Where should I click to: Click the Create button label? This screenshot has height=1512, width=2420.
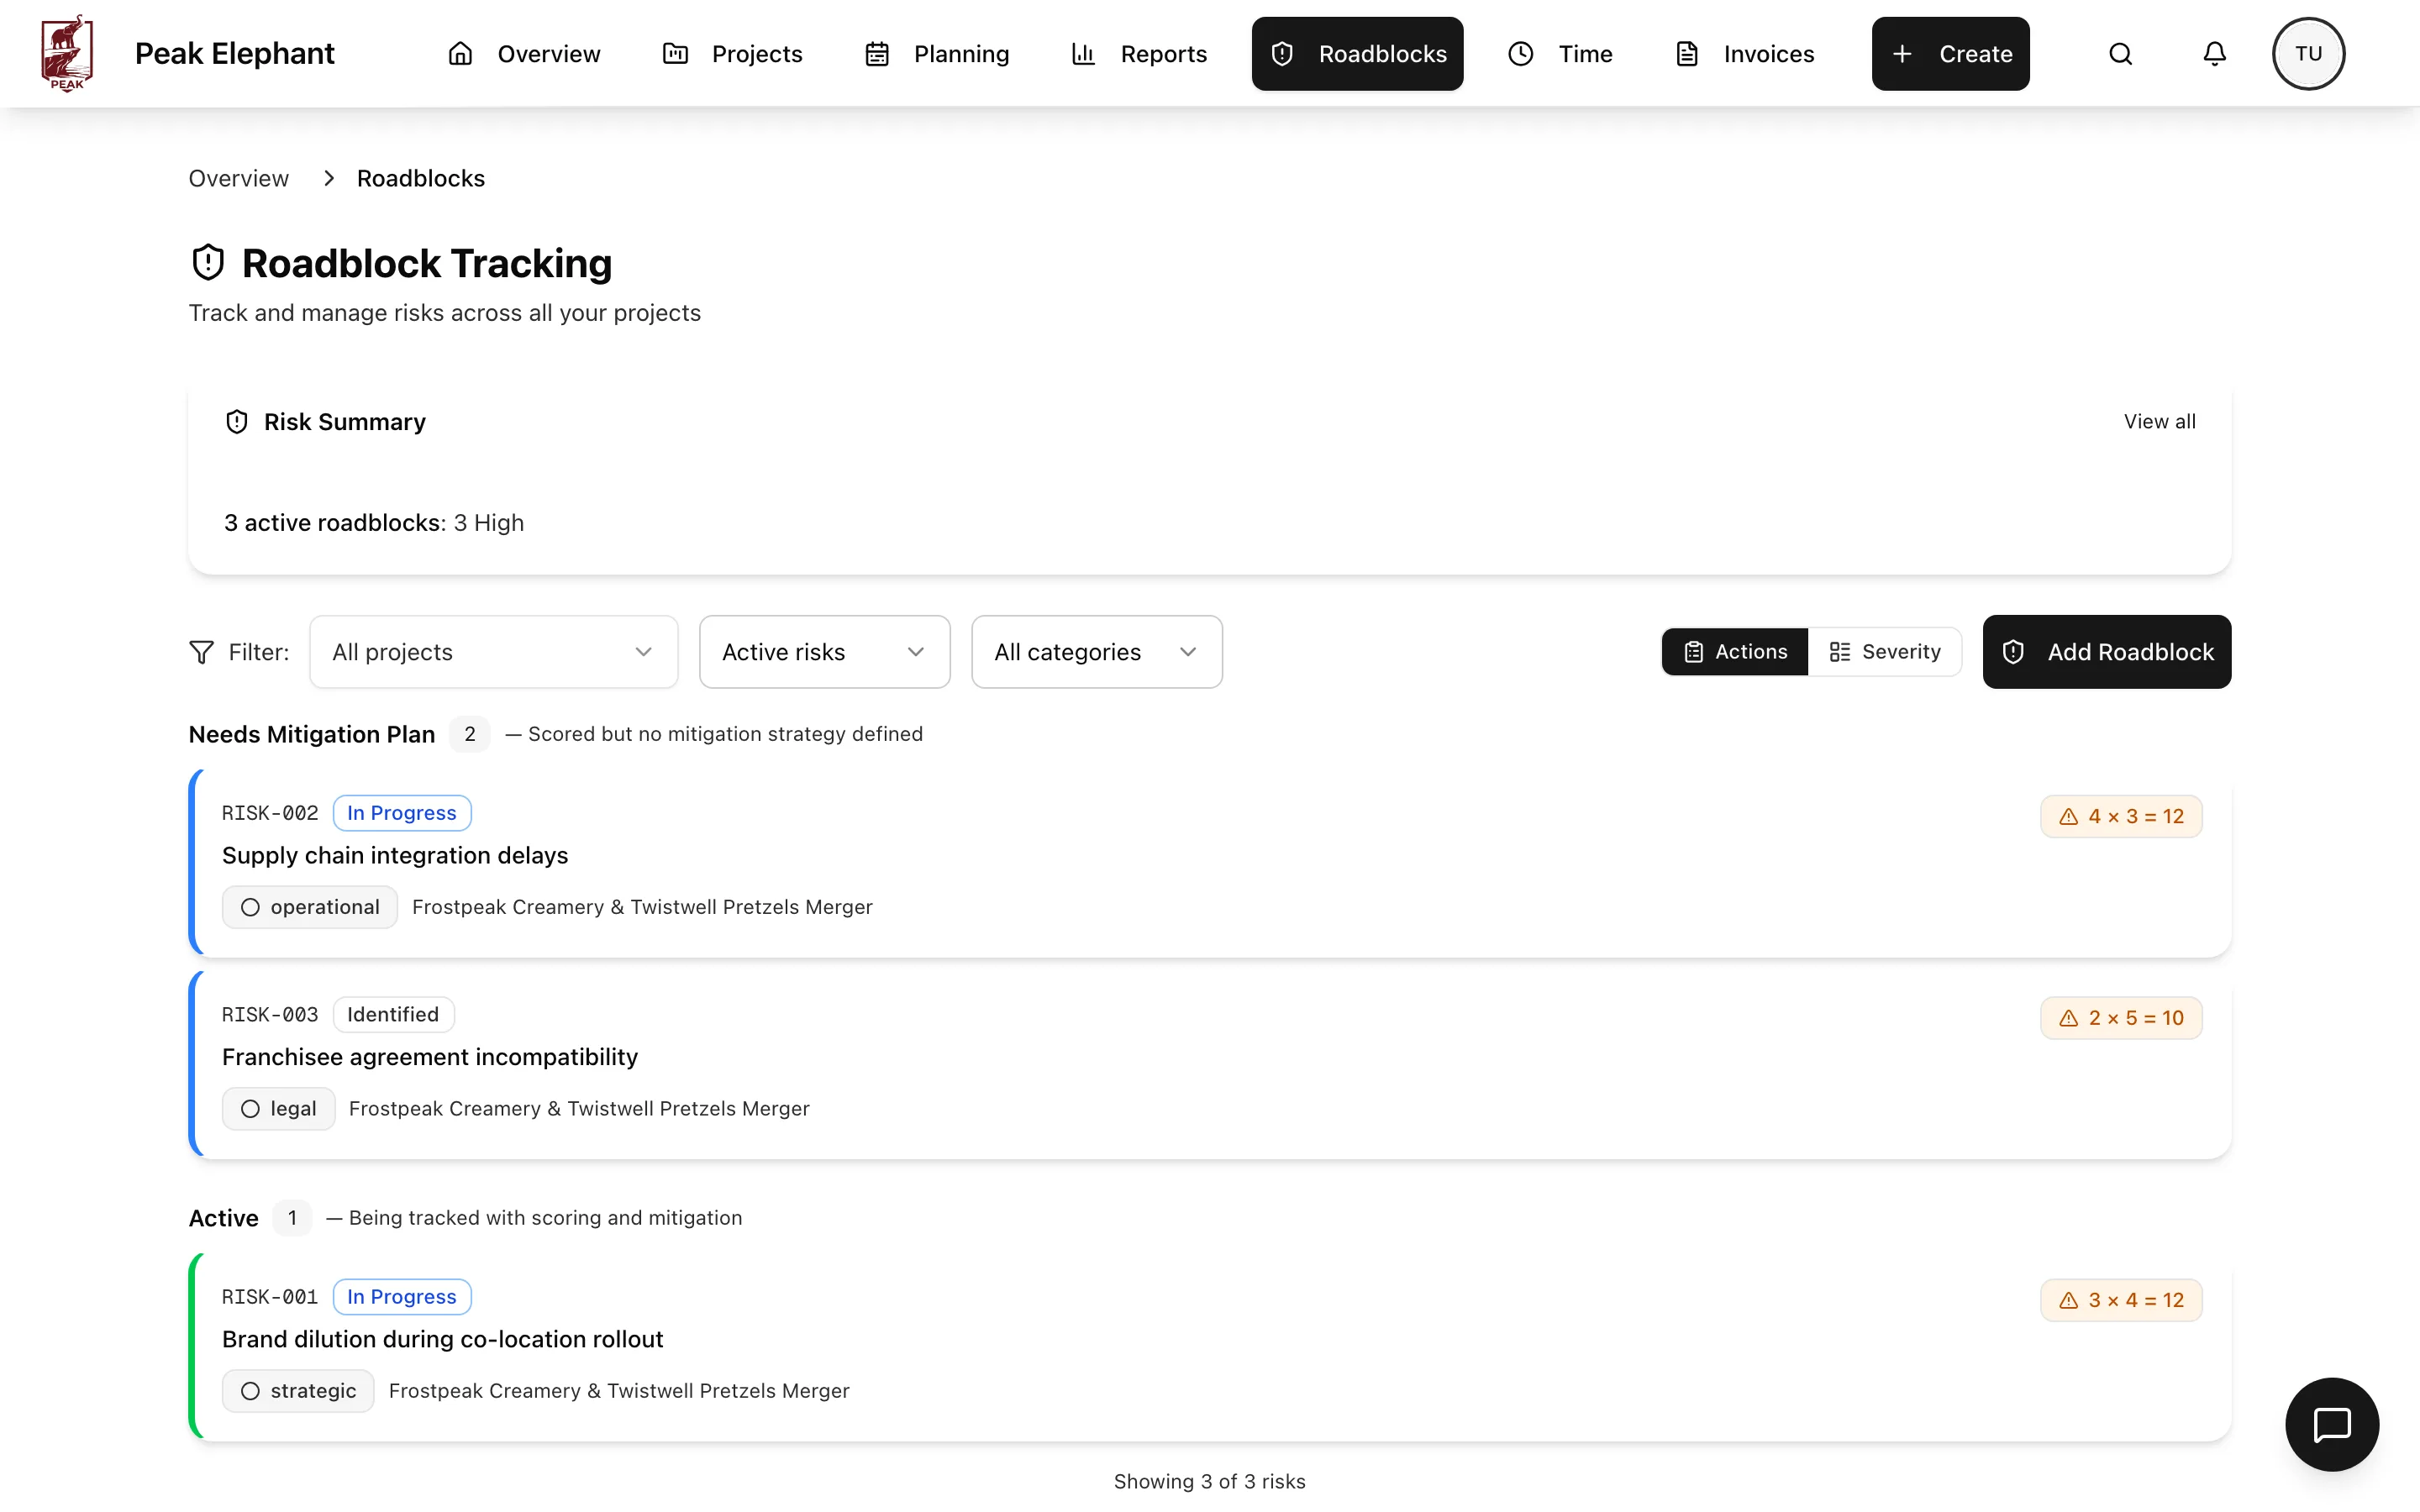tap(1975, 54)
